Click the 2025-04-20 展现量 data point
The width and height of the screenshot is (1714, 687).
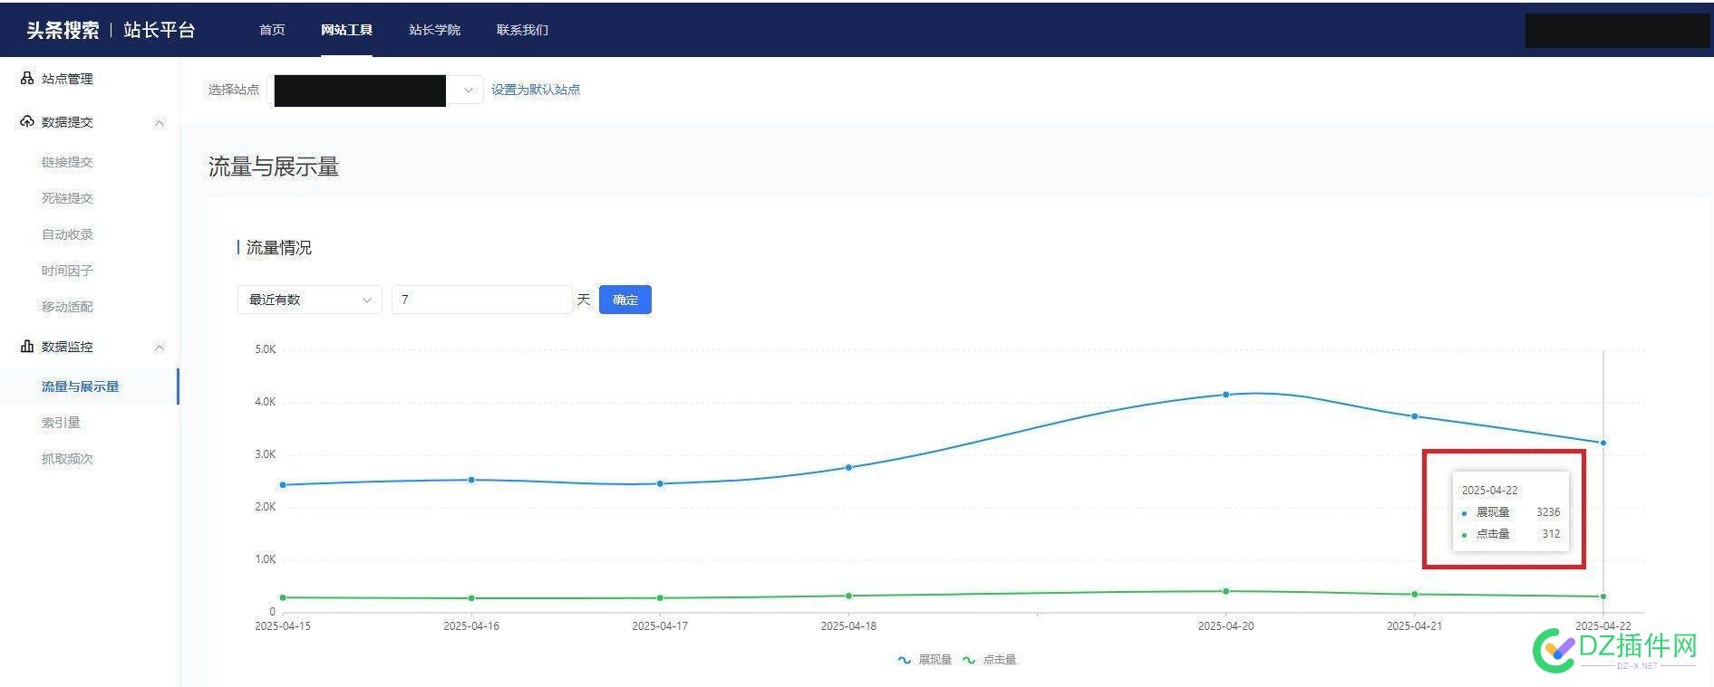[1225, 395]
